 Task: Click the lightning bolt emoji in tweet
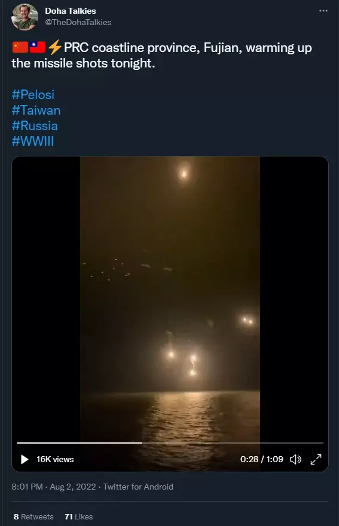(54, 47)
